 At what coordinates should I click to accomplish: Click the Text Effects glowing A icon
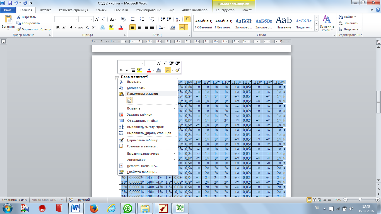(x=102, y=27)
